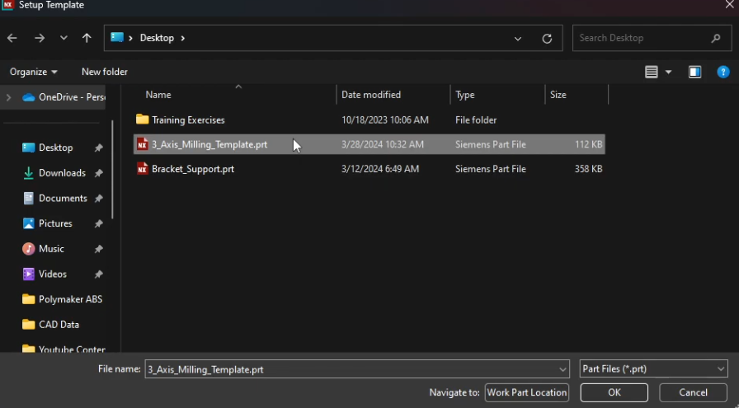739x408 pixels.
Task: Open view options dropdown arrow
Action: [x=668, y=72]
